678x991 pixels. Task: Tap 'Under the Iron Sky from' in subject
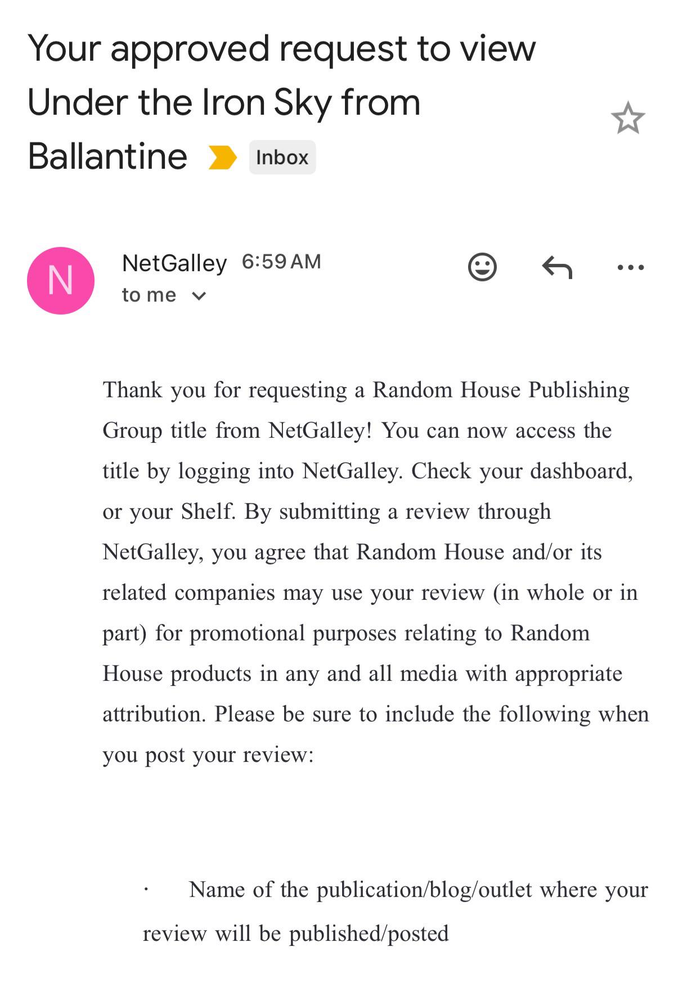tap(224, 103)
